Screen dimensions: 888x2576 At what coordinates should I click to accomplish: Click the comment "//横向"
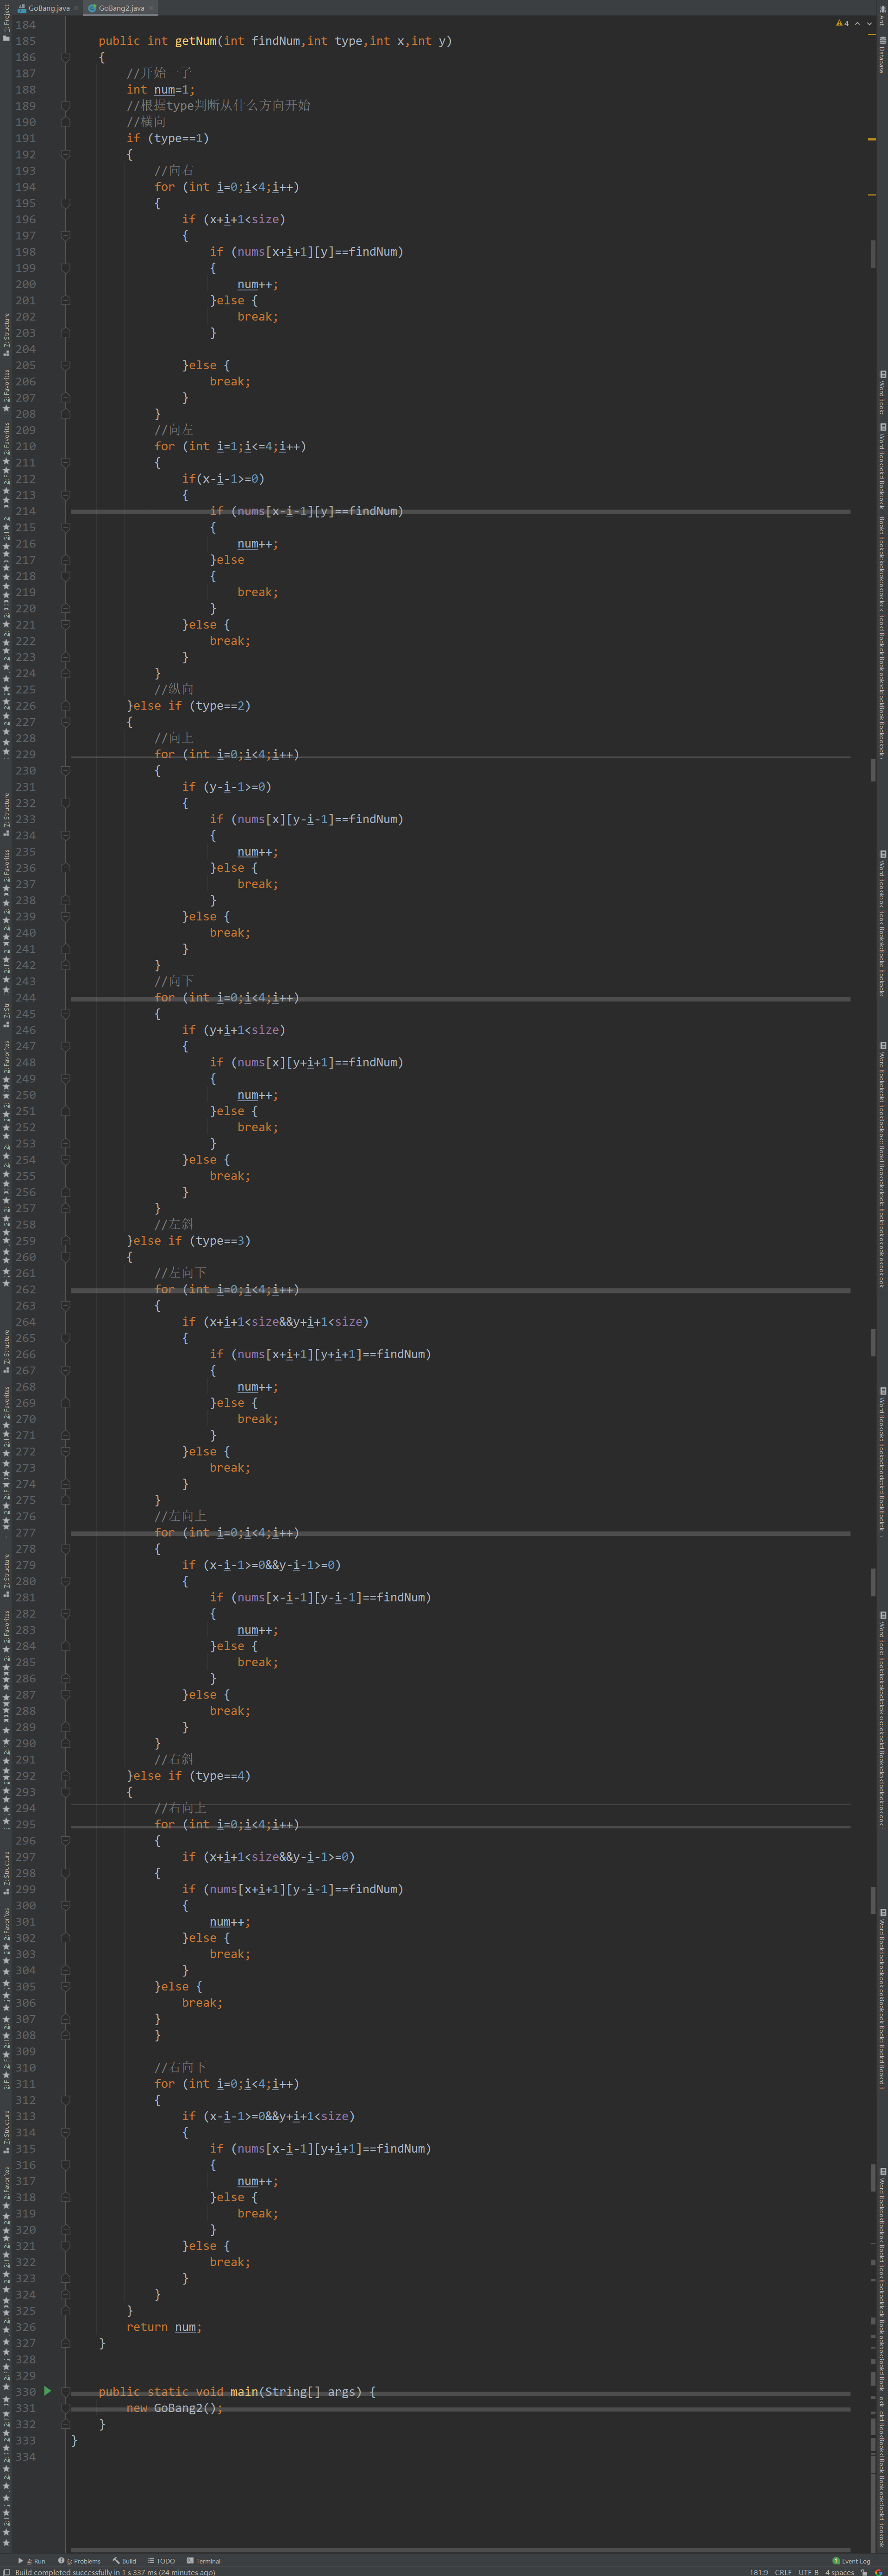pos(146,122)
